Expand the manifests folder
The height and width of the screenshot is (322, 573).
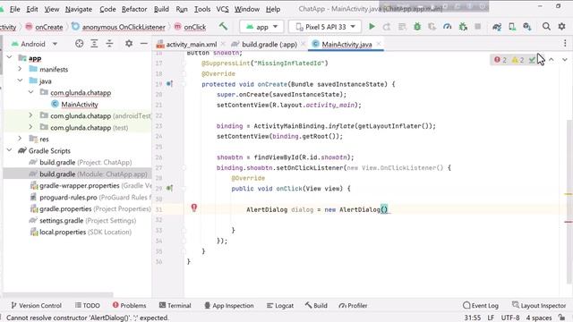[20, 69]
